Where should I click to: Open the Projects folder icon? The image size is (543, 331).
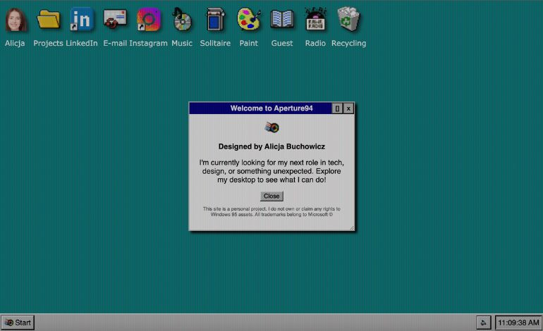click(x=48, y=20)
